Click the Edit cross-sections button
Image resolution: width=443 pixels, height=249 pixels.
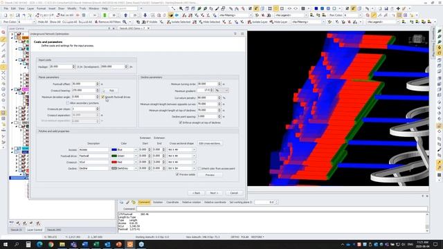click(x=210, y=143)
